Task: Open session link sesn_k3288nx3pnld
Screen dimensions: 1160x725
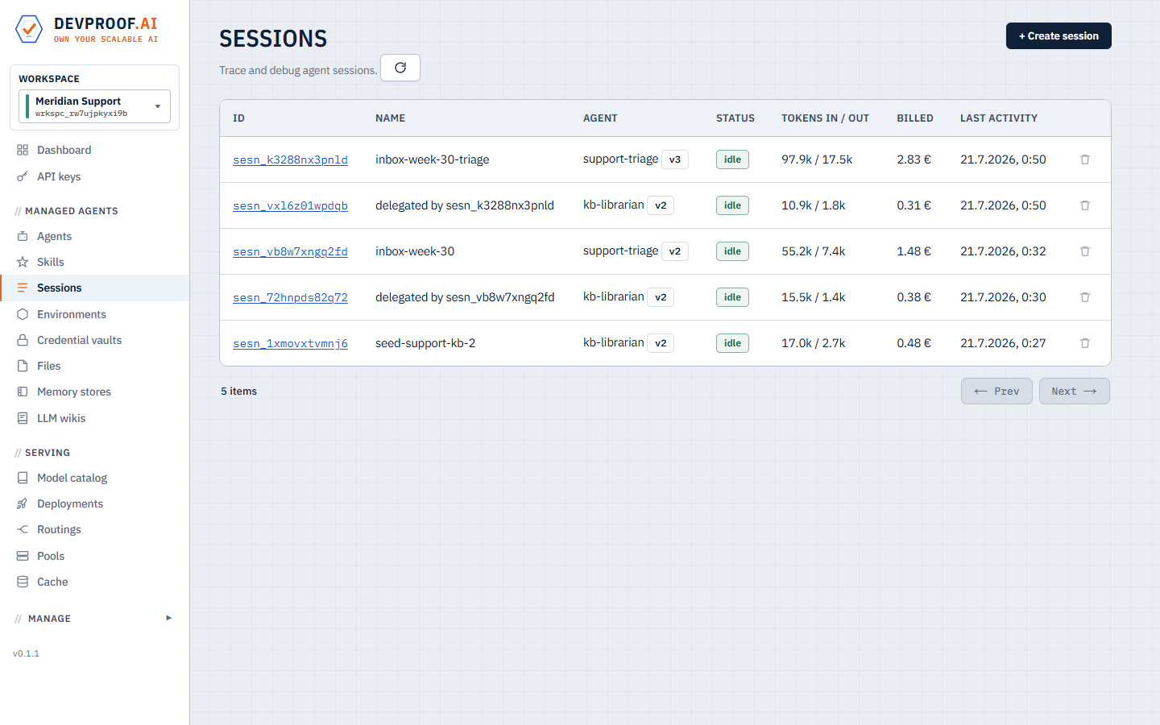Action: coord(290,159)
